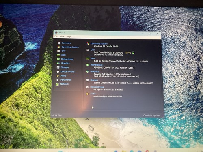The height and width of the screenshot is (152, 203).
Task: Select Storage in the sidebar
Action: tap(65, 67)
